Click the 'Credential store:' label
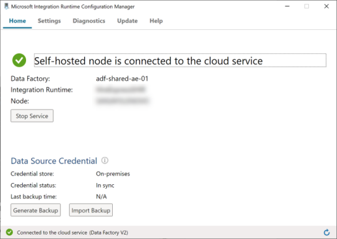This screenshot has width=337, height=239. click(32, 174)
